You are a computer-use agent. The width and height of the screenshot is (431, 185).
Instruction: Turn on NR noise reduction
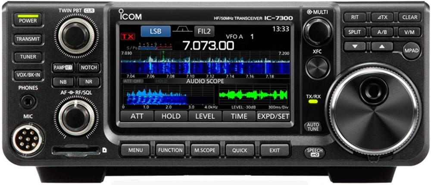89,82
